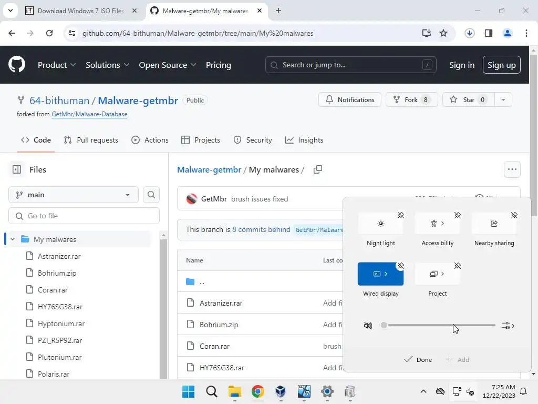The image size is (538, 404).
Task: Open File Explorer from taskbar
Action: 235,391
